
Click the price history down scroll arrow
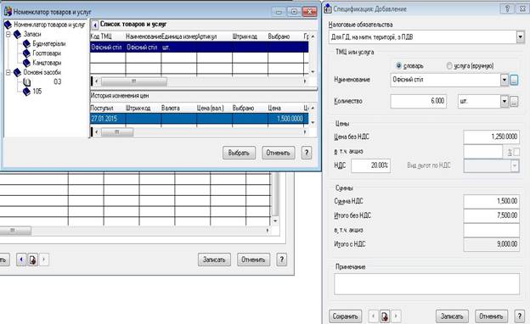313,122
